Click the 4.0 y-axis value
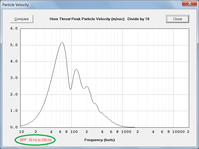 pyautogui.click(x=14, y=61)
